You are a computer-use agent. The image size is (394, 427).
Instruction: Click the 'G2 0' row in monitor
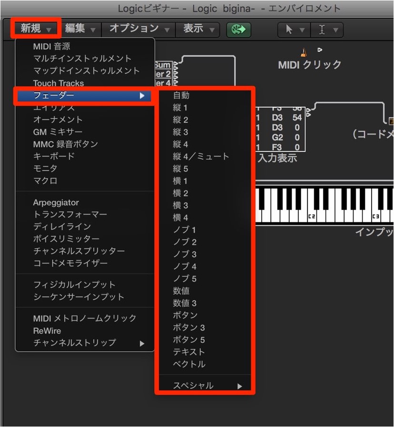(280, 138)
